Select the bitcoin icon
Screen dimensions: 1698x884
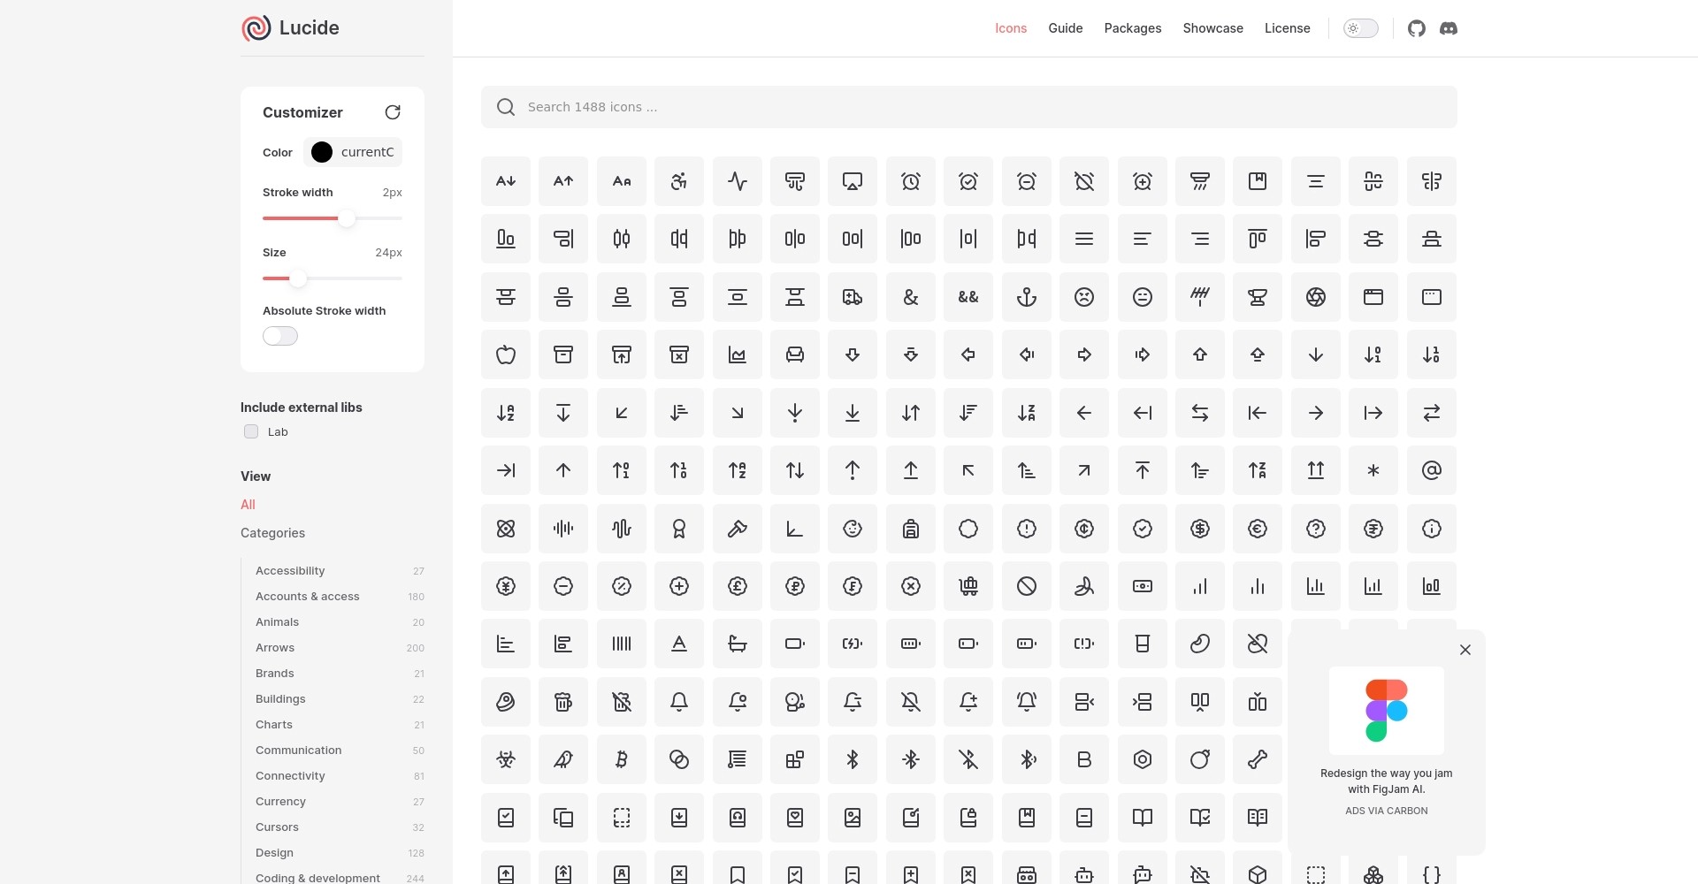(x=621, y=759)
